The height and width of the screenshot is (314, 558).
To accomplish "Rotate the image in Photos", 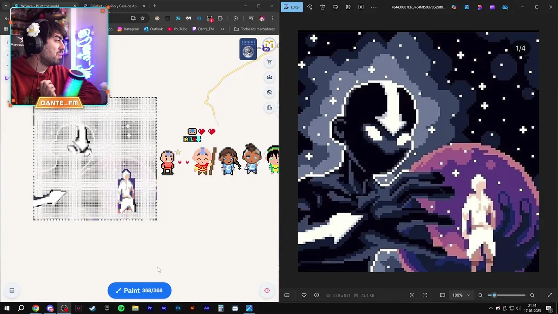I will pos(310,7).
